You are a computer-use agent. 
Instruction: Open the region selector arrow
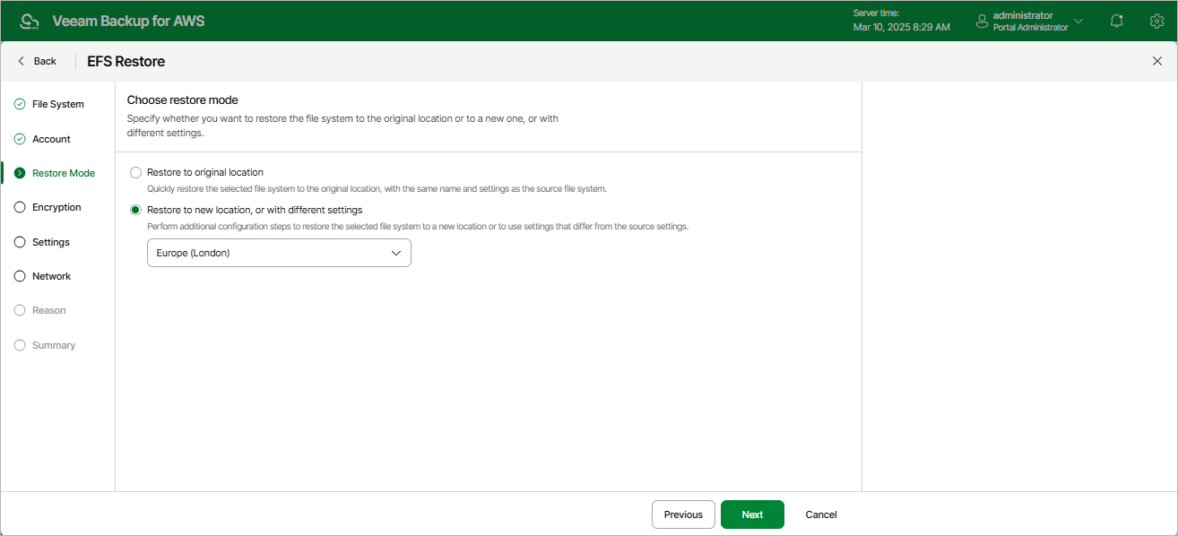point(395,253)
